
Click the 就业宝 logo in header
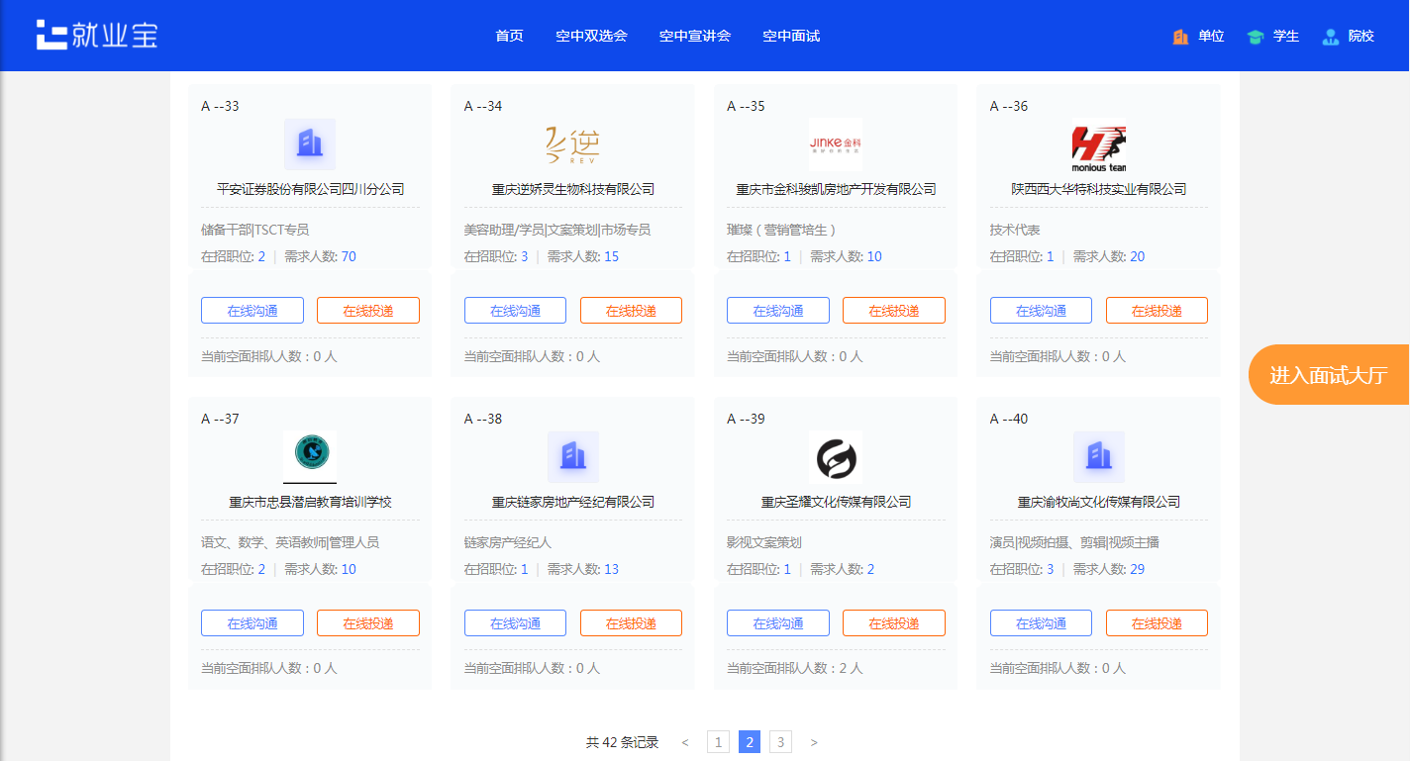pyautogui.click(x=97, y=35)
